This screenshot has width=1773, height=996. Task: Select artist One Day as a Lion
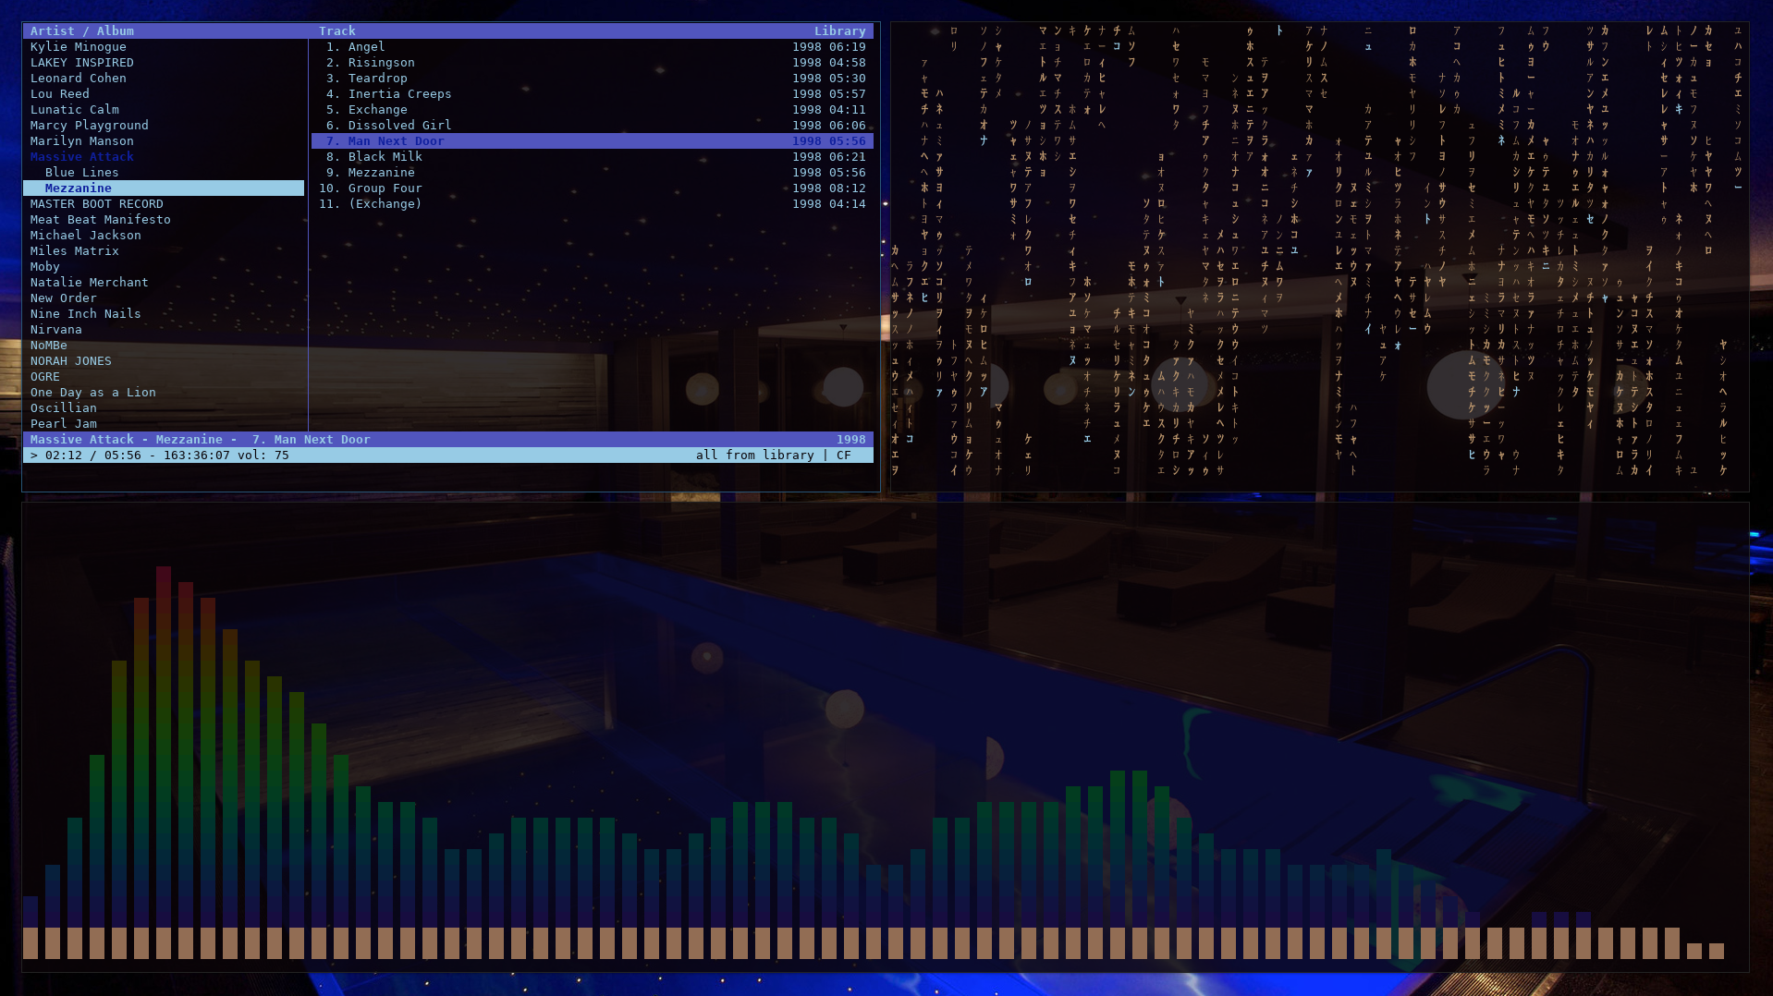[x=92, y=393]
